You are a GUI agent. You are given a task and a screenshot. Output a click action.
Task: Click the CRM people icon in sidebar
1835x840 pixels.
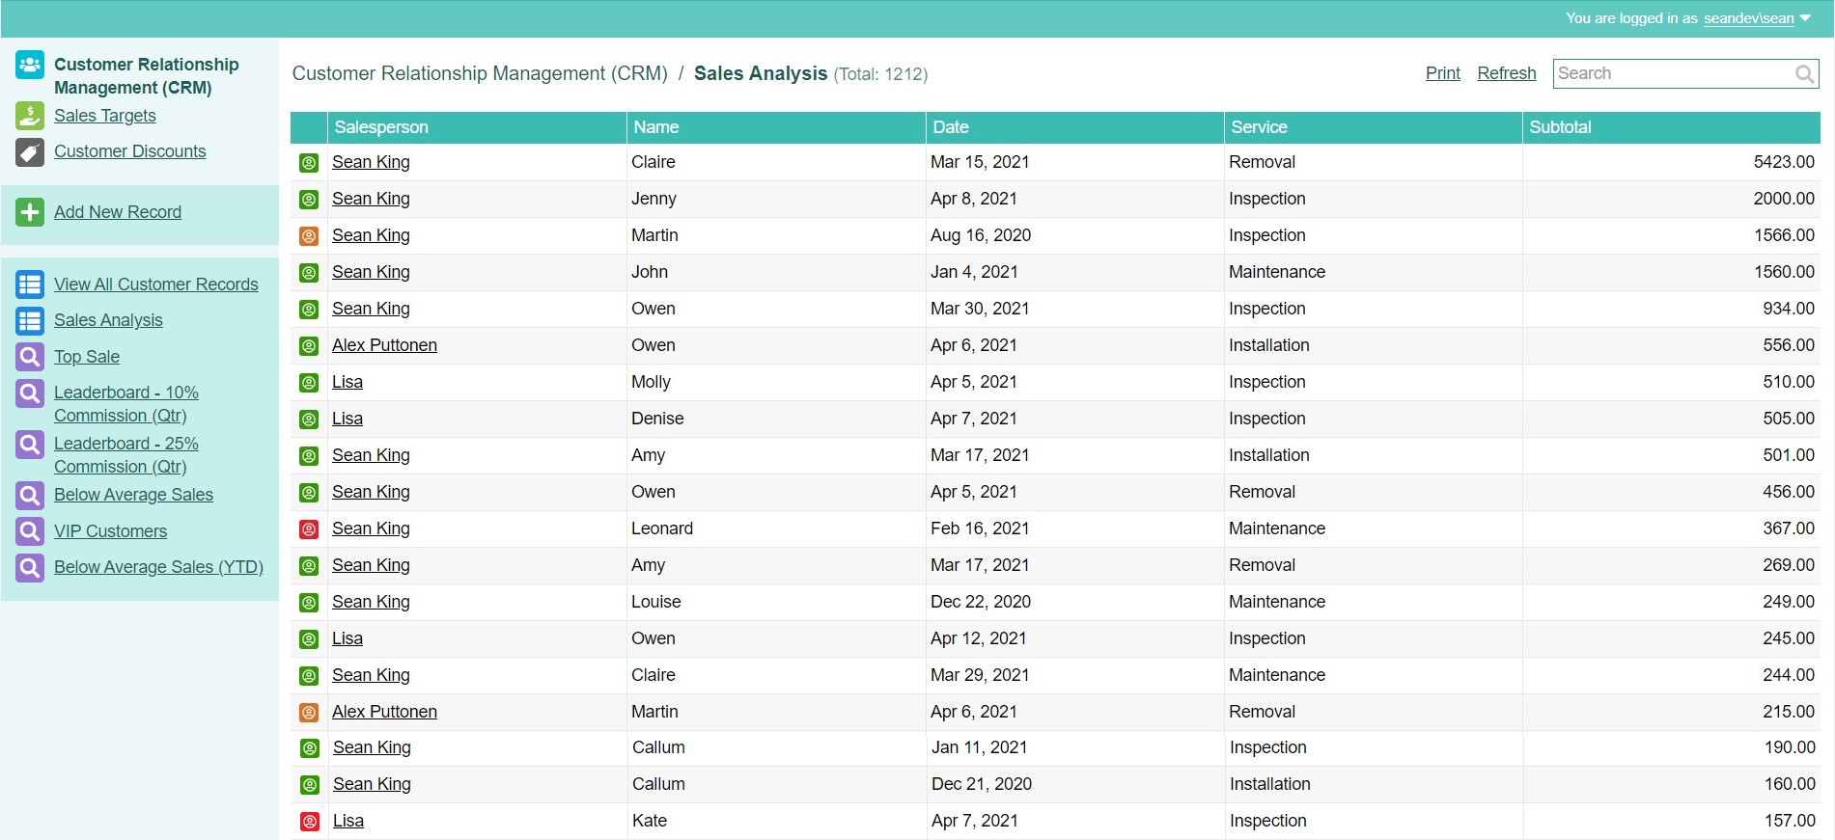[30, 65]
